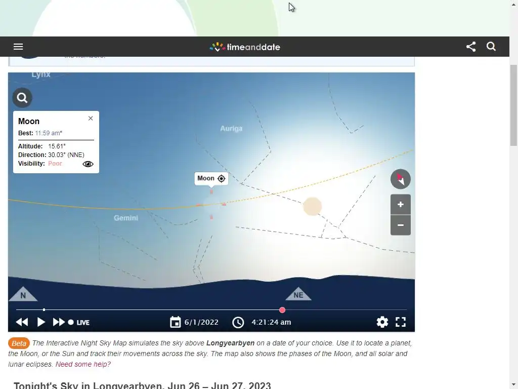
Task: Close the Moon info panel
Action: point(91,119)
